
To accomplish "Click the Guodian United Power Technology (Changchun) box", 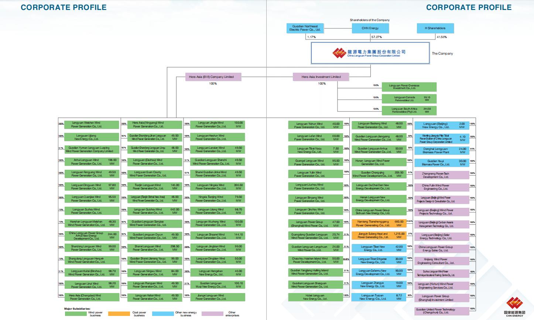I will (x=442, y=311).
